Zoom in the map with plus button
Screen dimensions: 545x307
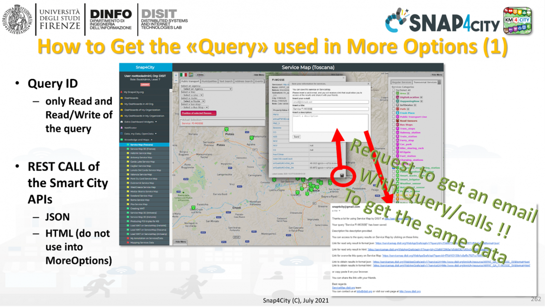(176, 75)
